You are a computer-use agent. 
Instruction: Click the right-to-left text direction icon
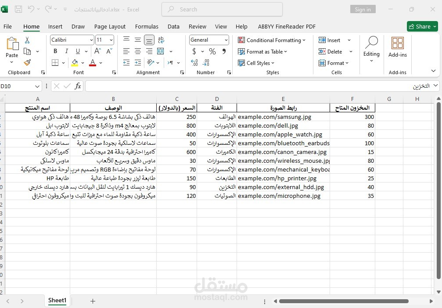coord(171,63)
